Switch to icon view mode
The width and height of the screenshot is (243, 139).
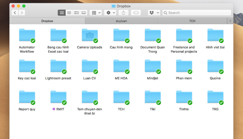[x=62, y=13]
